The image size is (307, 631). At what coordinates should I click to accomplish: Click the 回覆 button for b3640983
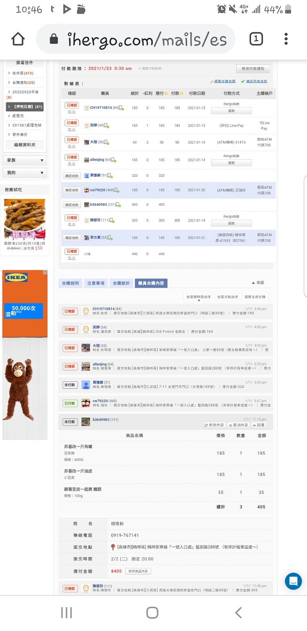259,425
